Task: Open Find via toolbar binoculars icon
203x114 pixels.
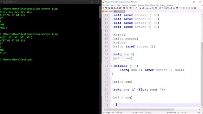Action: point(140,8)
